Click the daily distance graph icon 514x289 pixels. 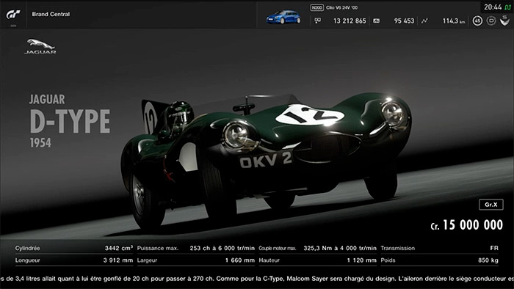424,21
